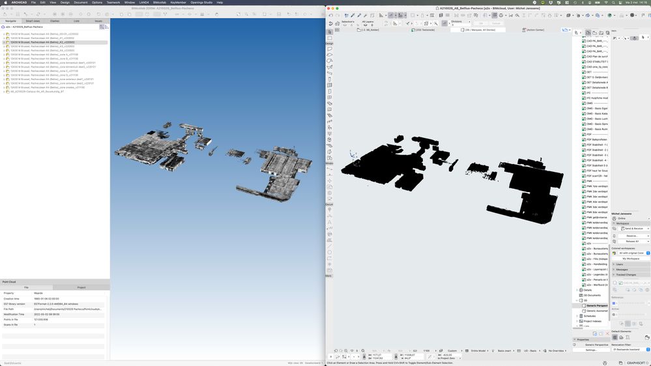Expand the Messages section in Teamwork panel

tap(613, 270)
